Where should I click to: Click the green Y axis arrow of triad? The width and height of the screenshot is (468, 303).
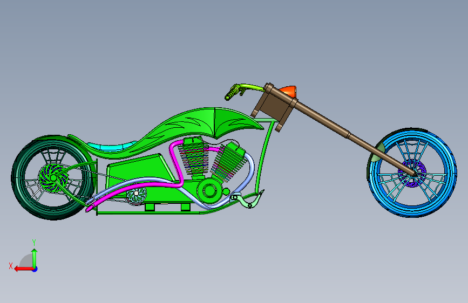(35, 258)
